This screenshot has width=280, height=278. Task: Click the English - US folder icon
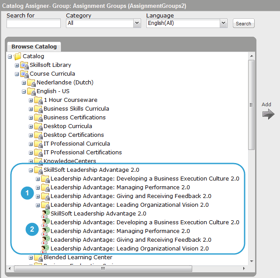31,91
